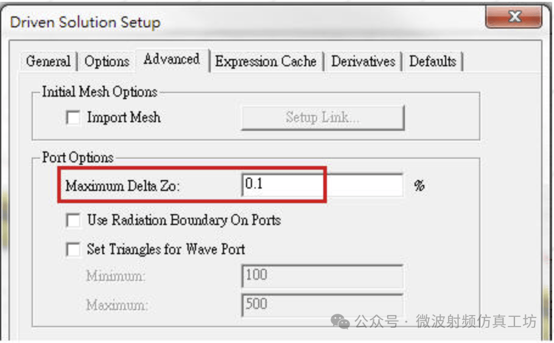554x343 pixels.
Task: Check Set Triangles for Wave Port
Action: pos(73,249)
